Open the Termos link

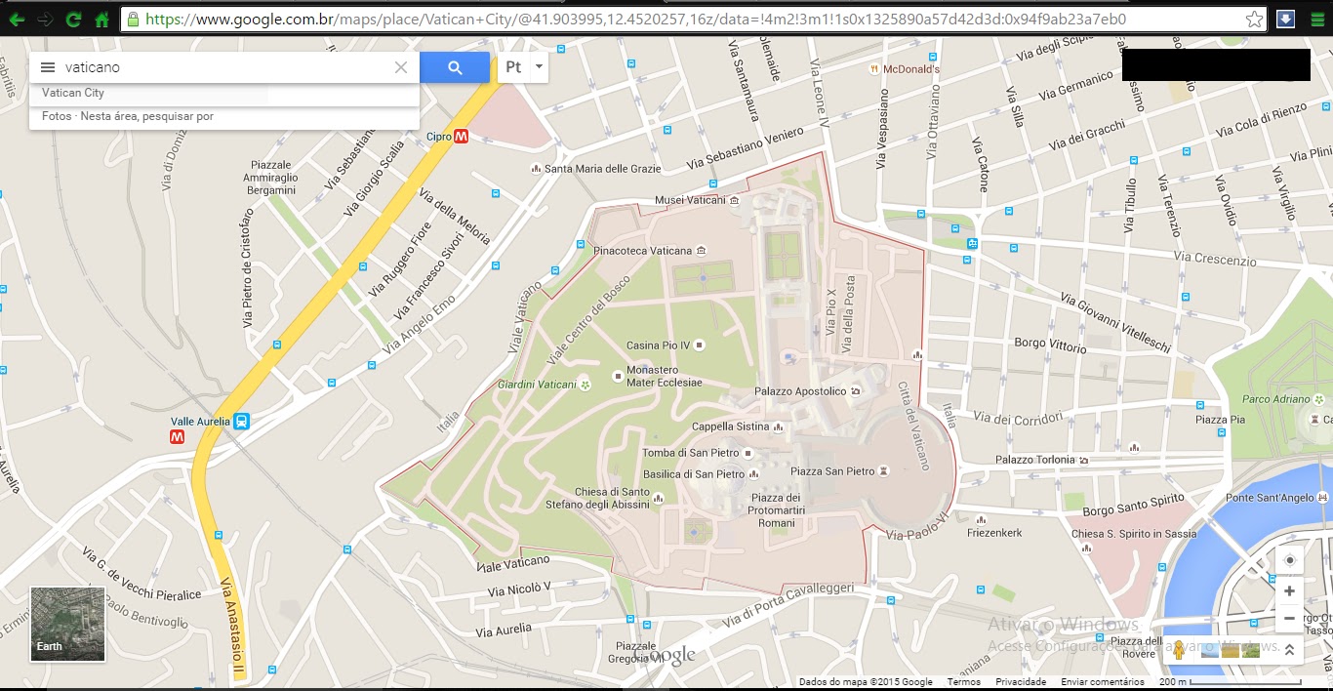(x=964, y=682)
